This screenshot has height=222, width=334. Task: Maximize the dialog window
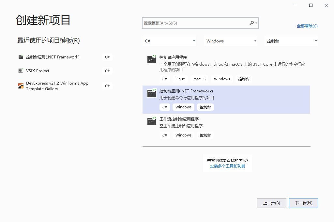tap(311, 5)
